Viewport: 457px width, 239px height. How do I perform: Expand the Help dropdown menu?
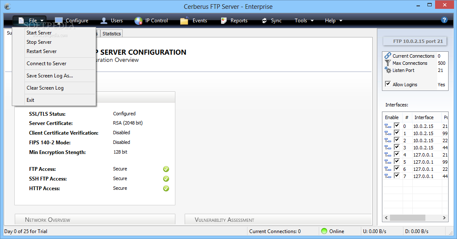tap(334, 21)
